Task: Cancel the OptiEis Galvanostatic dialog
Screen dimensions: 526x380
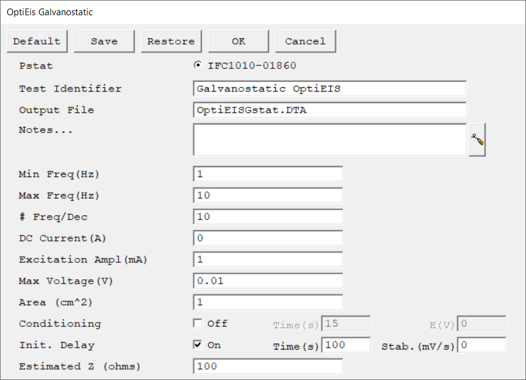Action: click(x=305, y=41)
